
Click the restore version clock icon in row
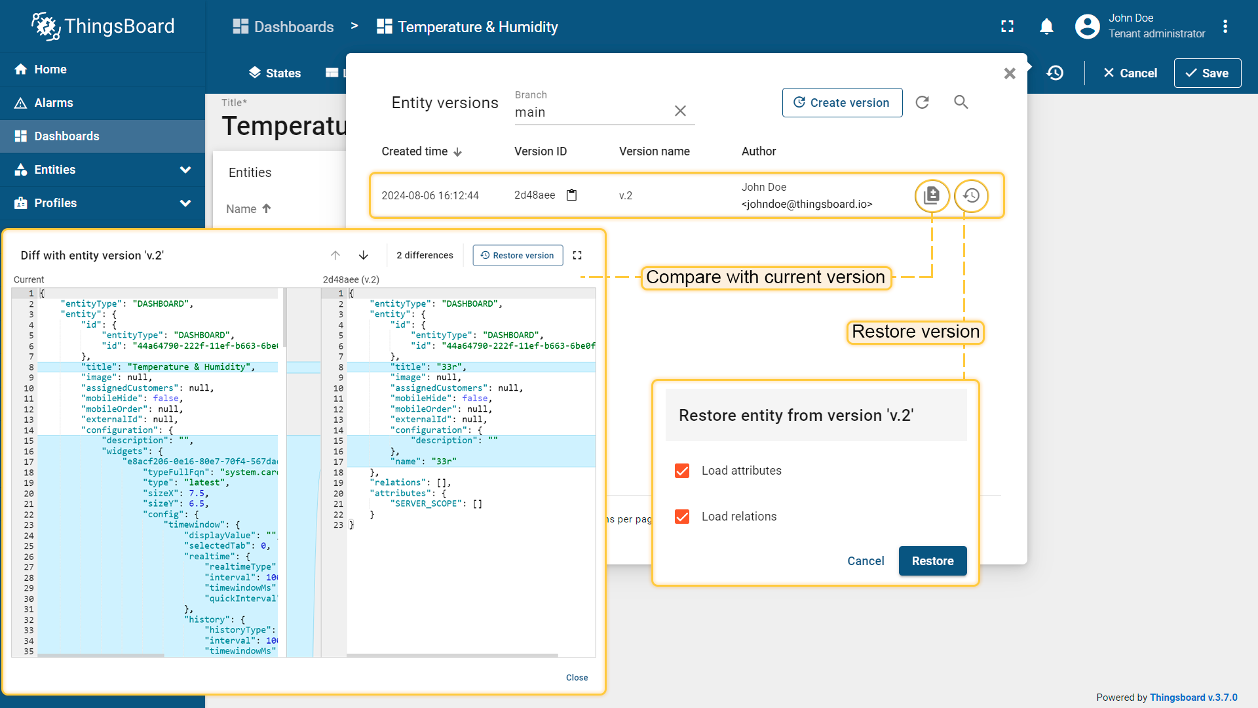click(x=971, y=195)
